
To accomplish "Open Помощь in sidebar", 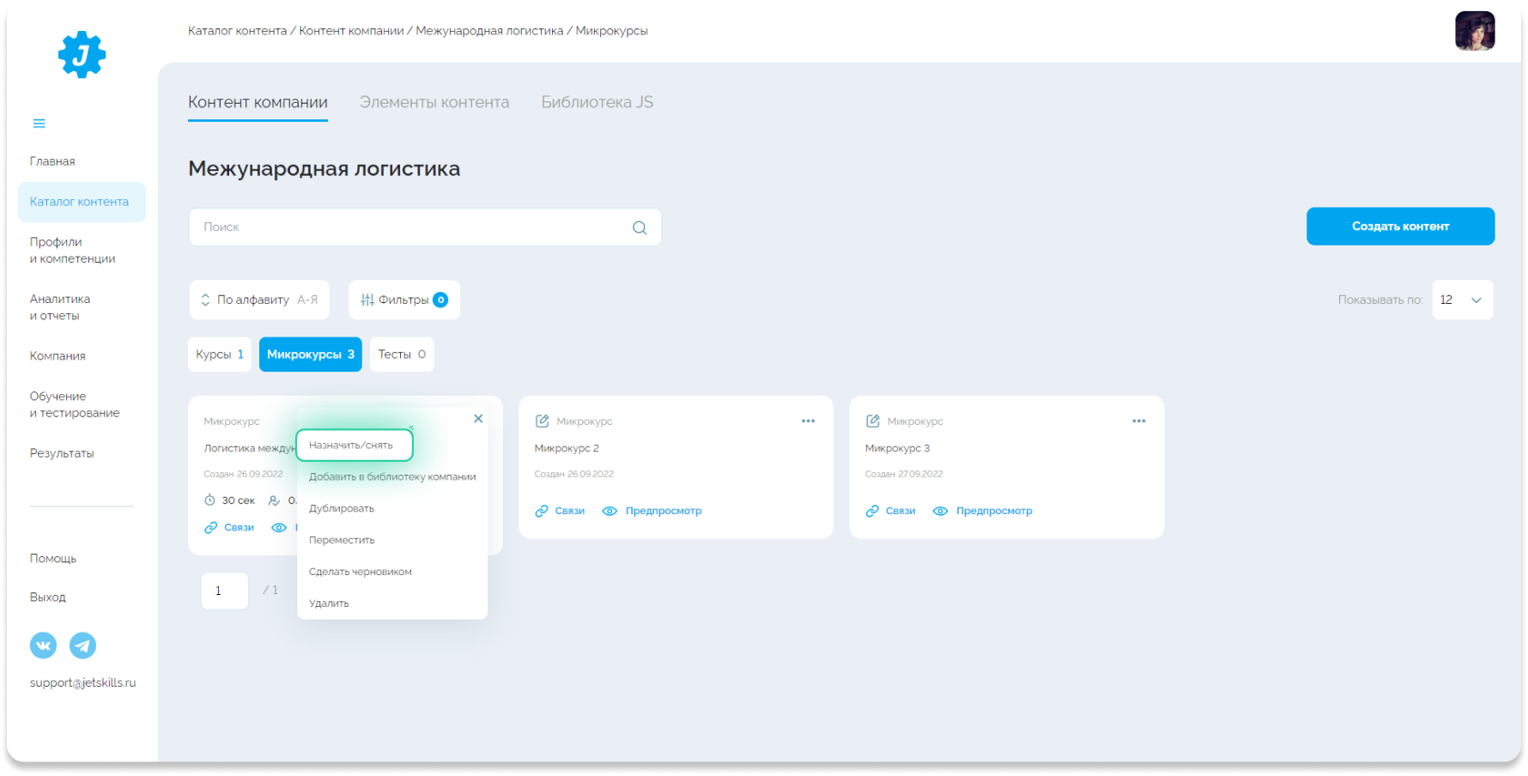I will (x=53, y=559).
